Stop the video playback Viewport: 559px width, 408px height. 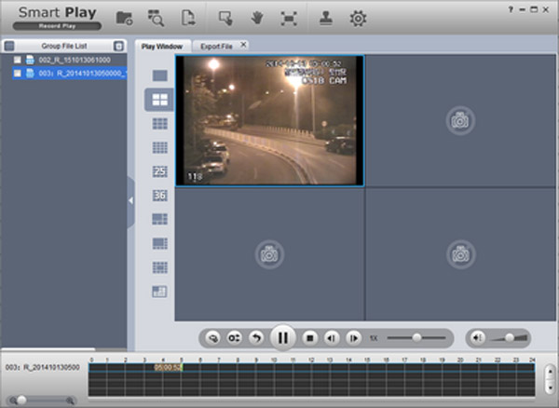310,336
